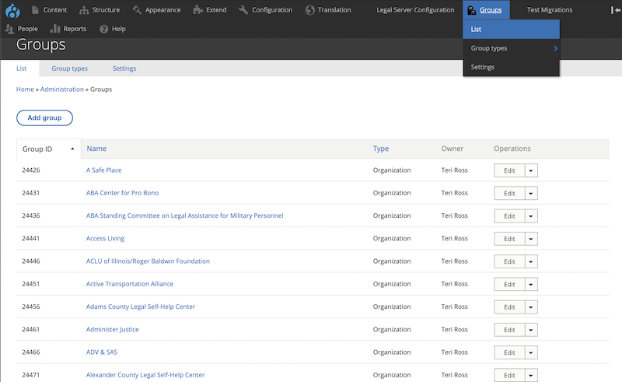Collapse toolbar with the orientation arrow icon
This screenshot has height=382, width=622.
coord(615,10)
